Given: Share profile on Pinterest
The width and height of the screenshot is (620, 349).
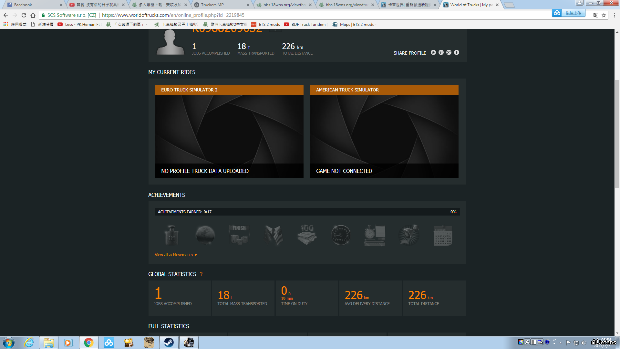Looking at the screenshot, I should point(441,53).
